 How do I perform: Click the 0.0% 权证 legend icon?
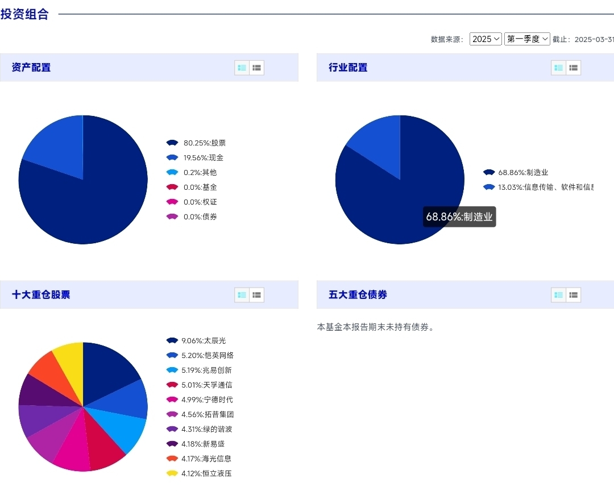(172, 202)
